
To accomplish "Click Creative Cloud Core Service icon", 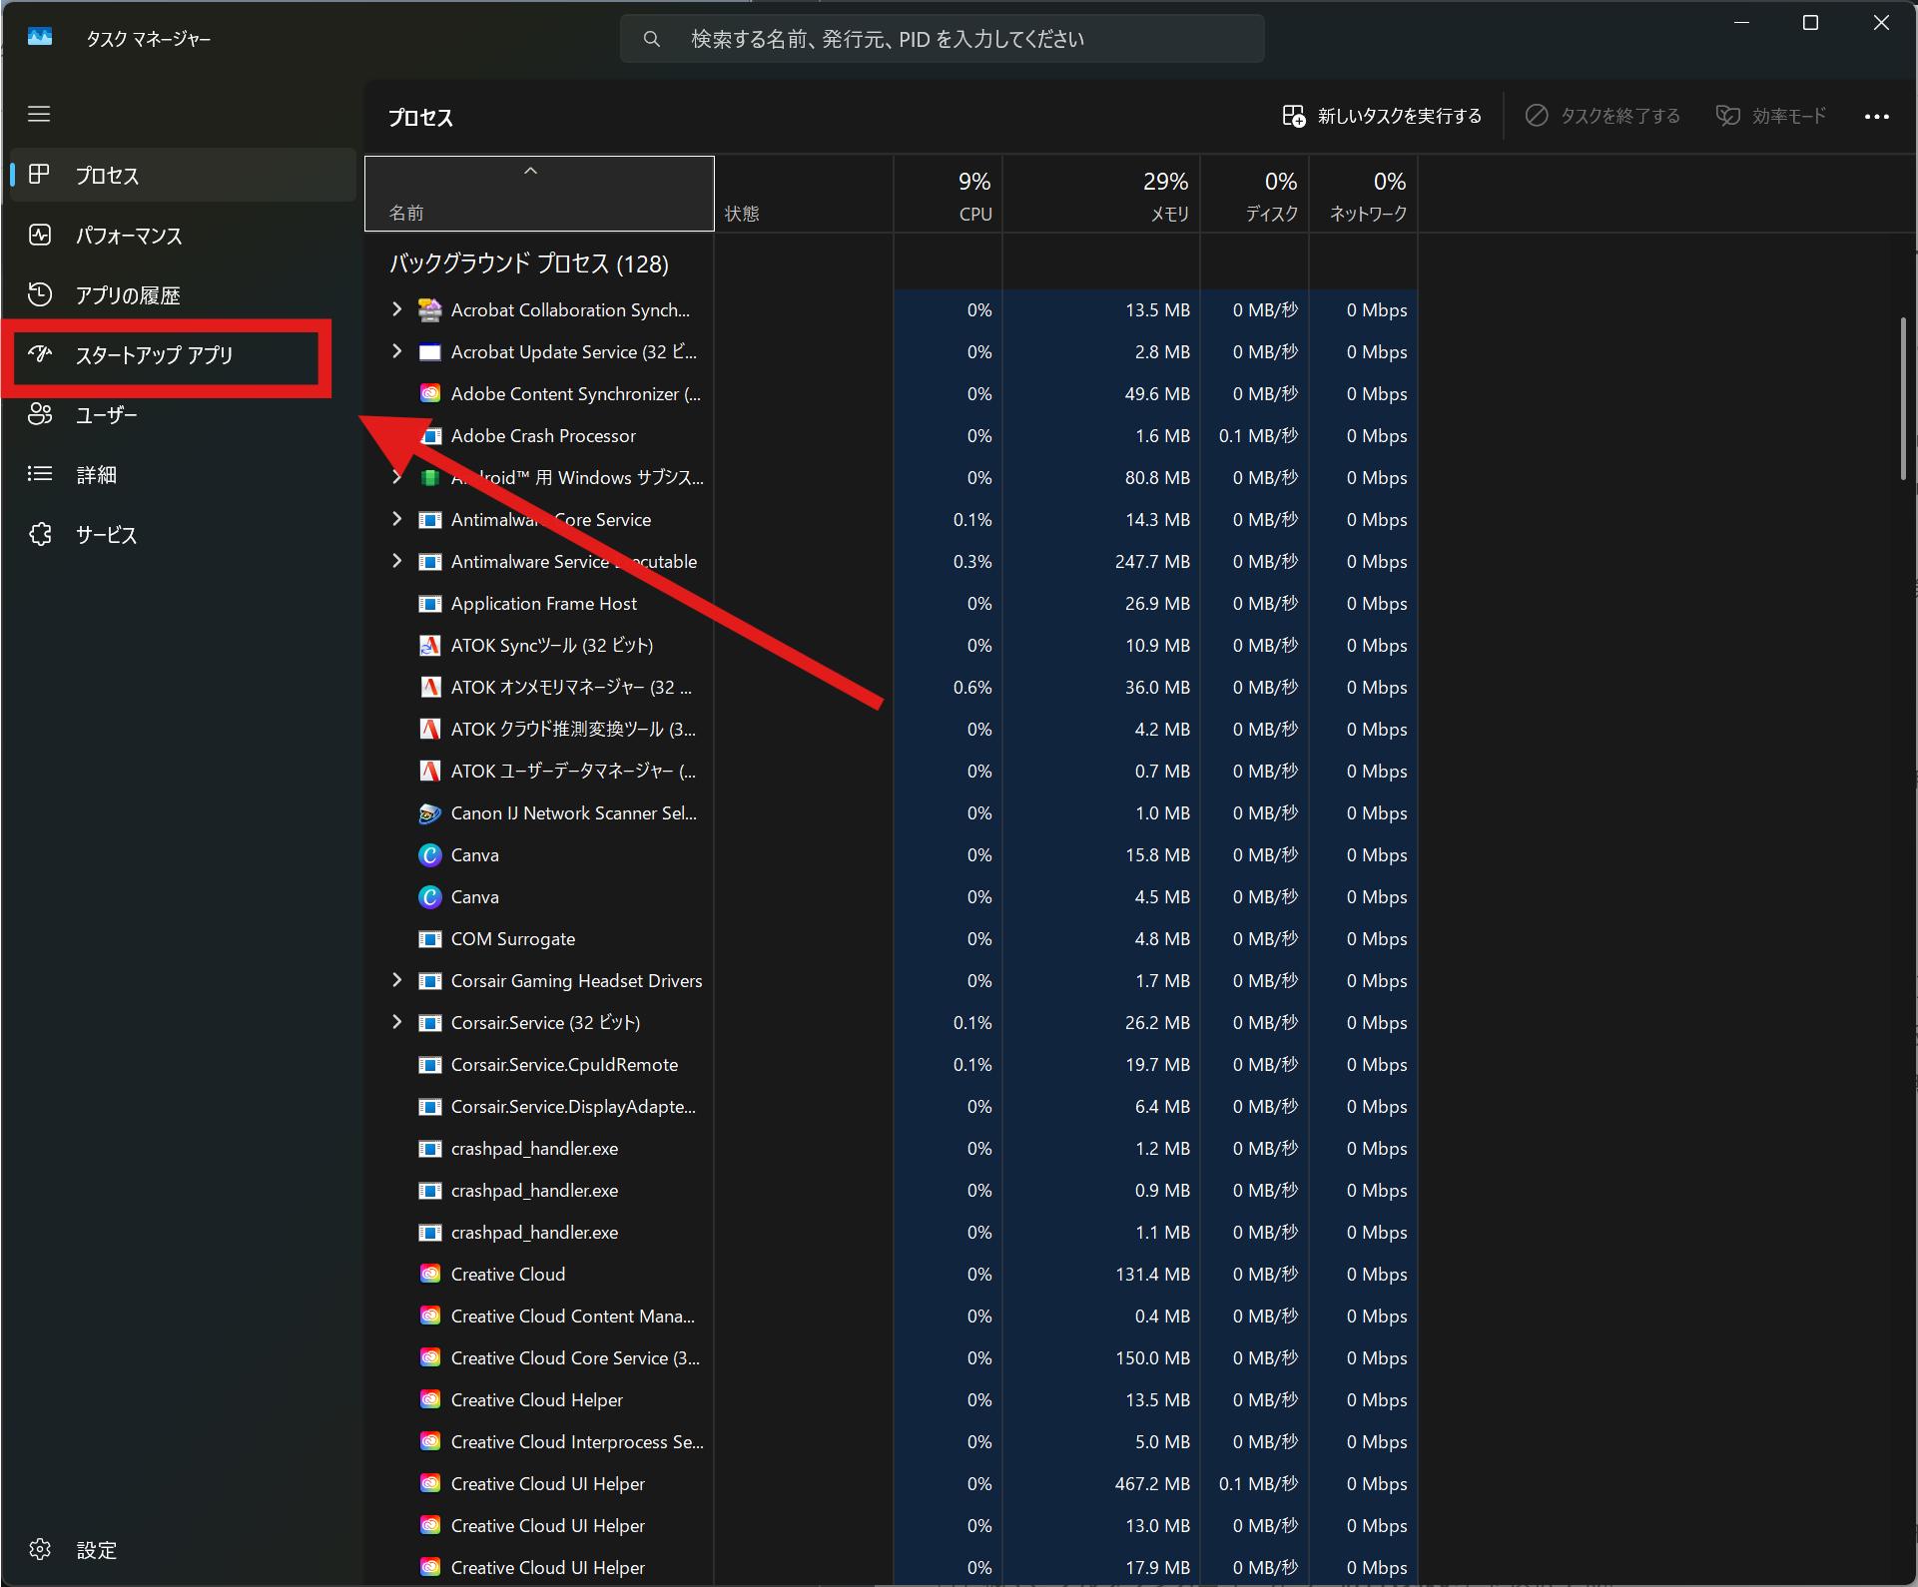I will point(430,1358).
